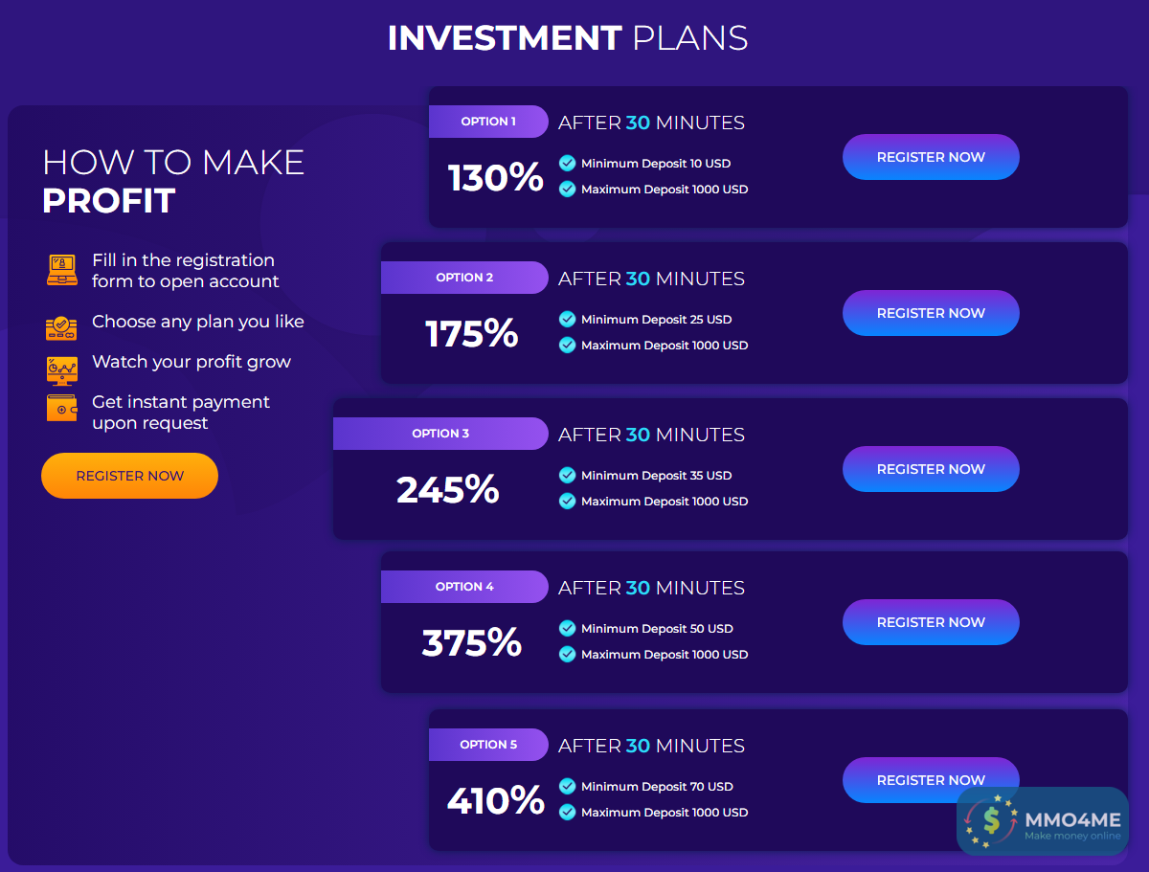The width and height of the screenshot is (1149, 872).
Task: Click checkmark beside Minimum Deposit 25 USD
Action: pyautogui.click(x=568, y=320)
